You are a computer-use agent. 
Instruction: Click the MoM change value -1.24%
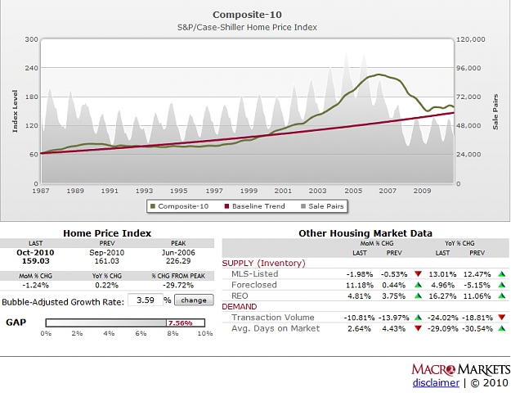pos(35,286)
